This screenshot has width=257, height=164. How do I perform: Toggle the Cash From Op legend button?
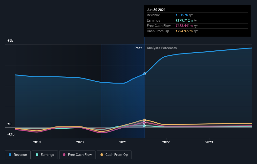point(114,155)
